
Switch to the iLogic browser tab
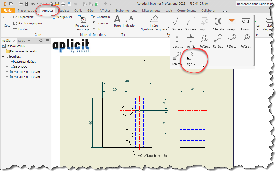click(x=21, y=41)
